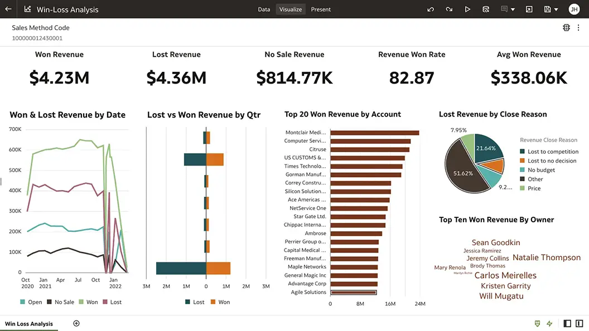Open the filter bar three-dots menu

(579, 28)
